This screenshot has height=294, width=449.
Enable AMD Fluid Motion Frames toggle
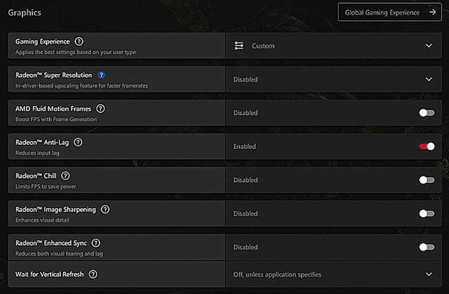427,113
